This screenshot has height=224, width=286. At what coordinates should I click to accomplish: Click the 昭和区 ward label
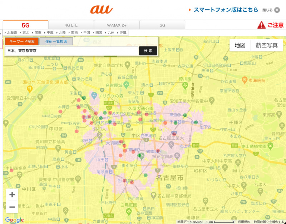[200, 171]
